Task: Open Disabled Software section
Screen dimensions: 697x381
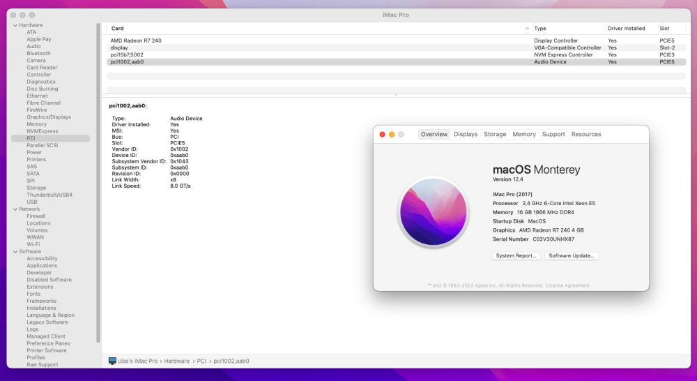Action: coord(49,280)
